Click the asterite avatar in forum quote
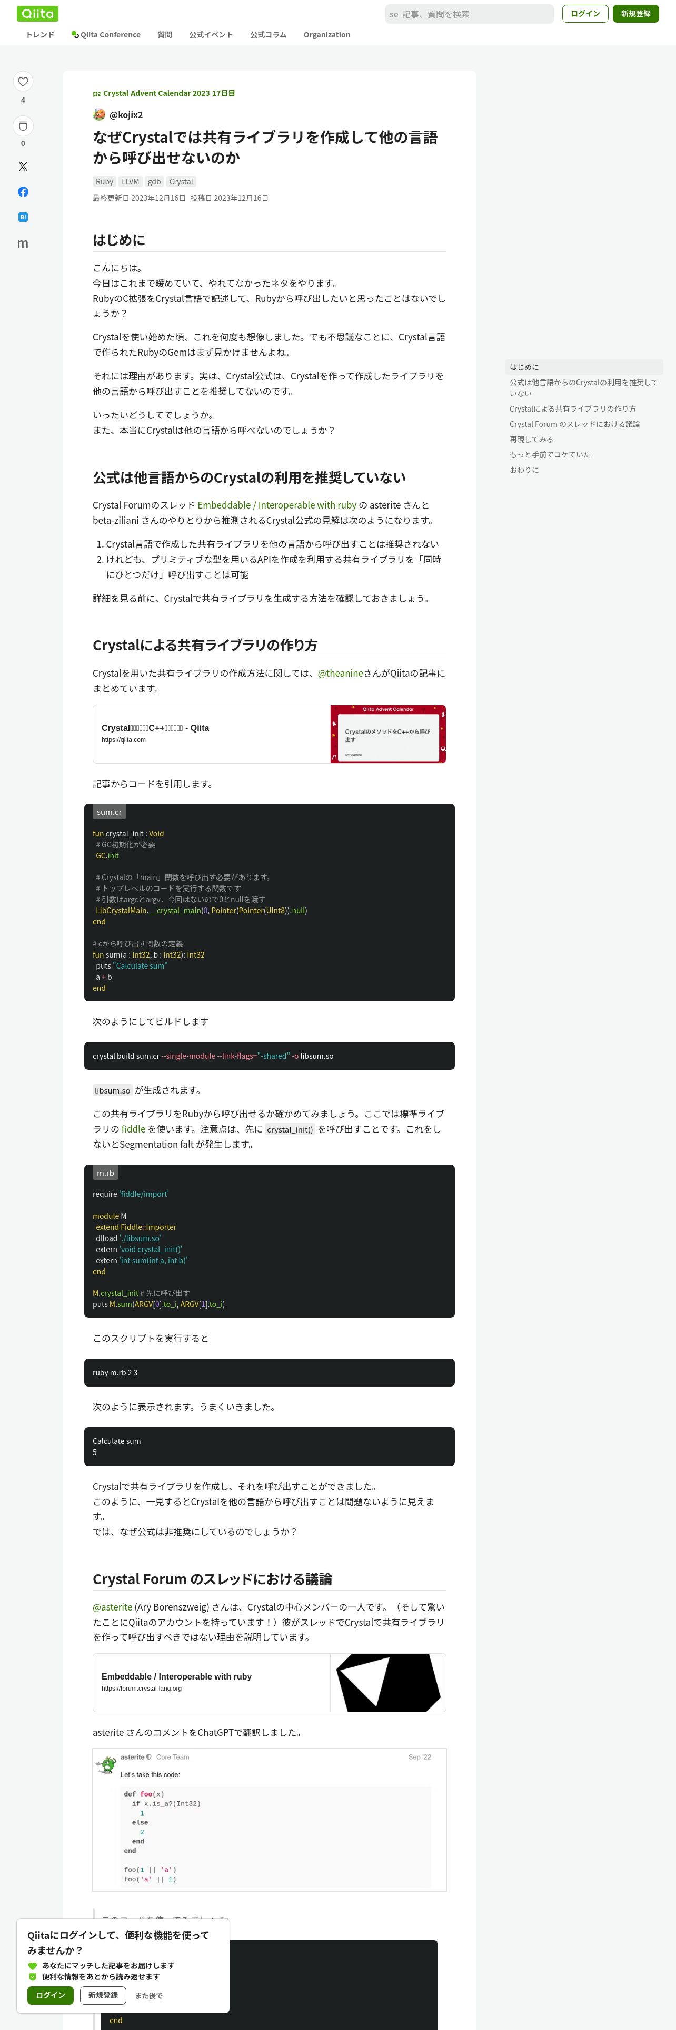This screenshot has width=676, height=2030. tap(105, 1764)
